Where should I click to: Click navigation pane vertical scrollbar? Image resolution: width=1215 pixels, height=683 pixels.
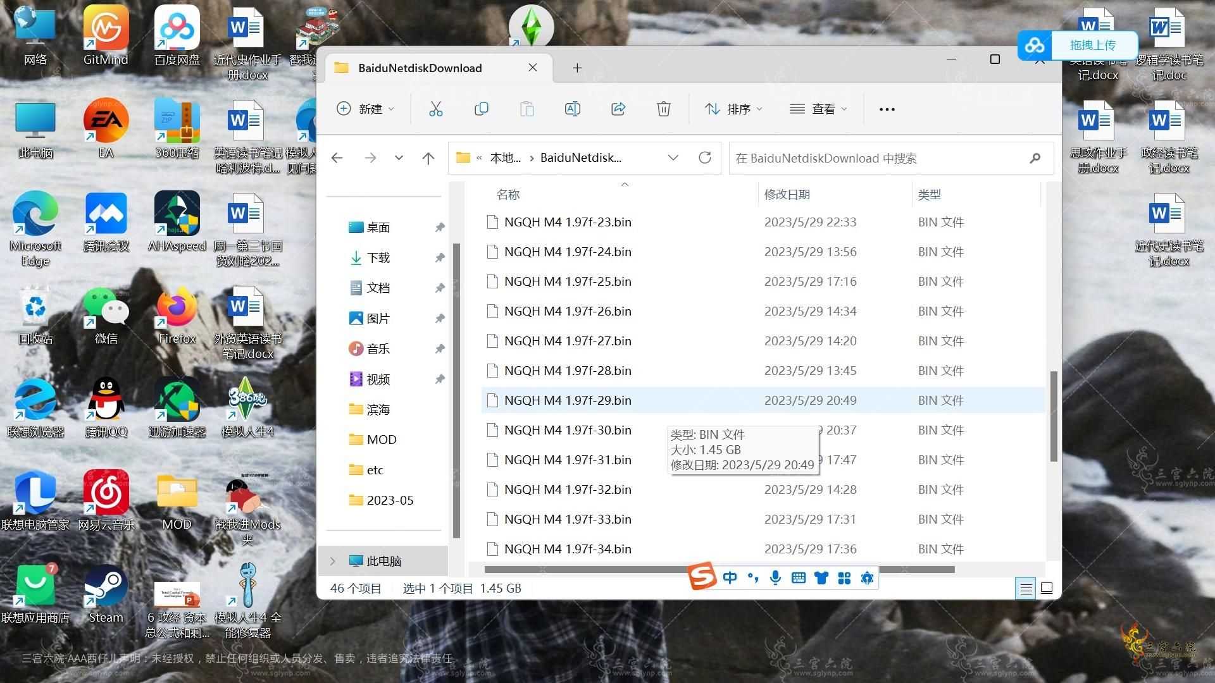(456, 391)
